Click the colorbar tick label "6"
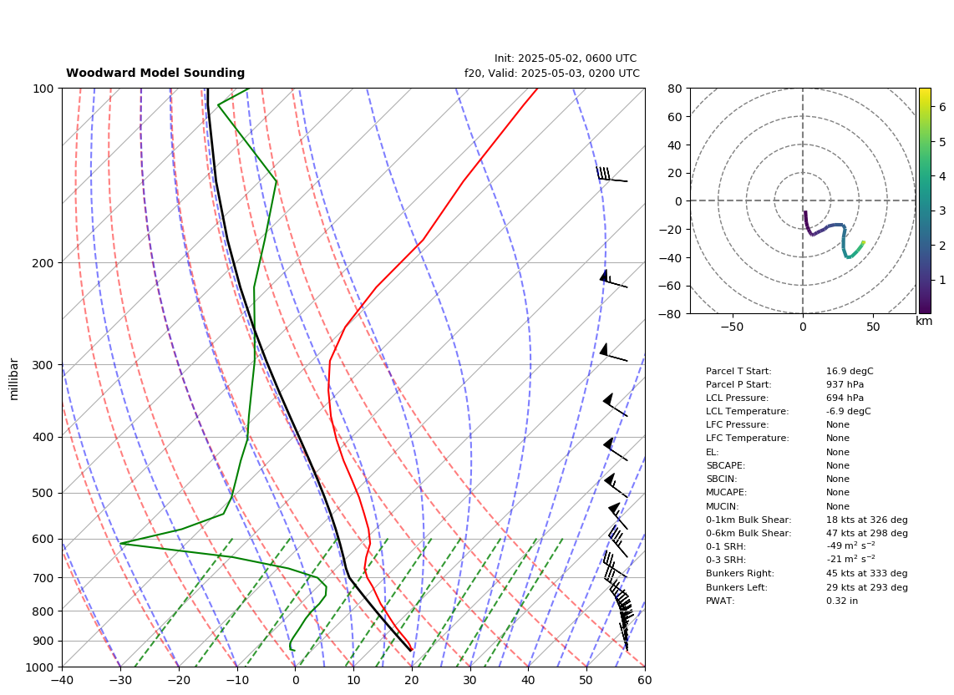The height and width of the screenshot is (695, 954). (941, 106)
